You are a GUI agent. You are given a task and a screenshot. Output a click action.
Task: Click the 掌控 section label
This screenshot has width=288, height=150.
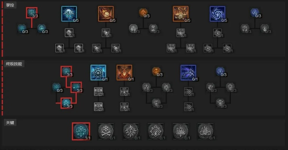pos(10,5)
